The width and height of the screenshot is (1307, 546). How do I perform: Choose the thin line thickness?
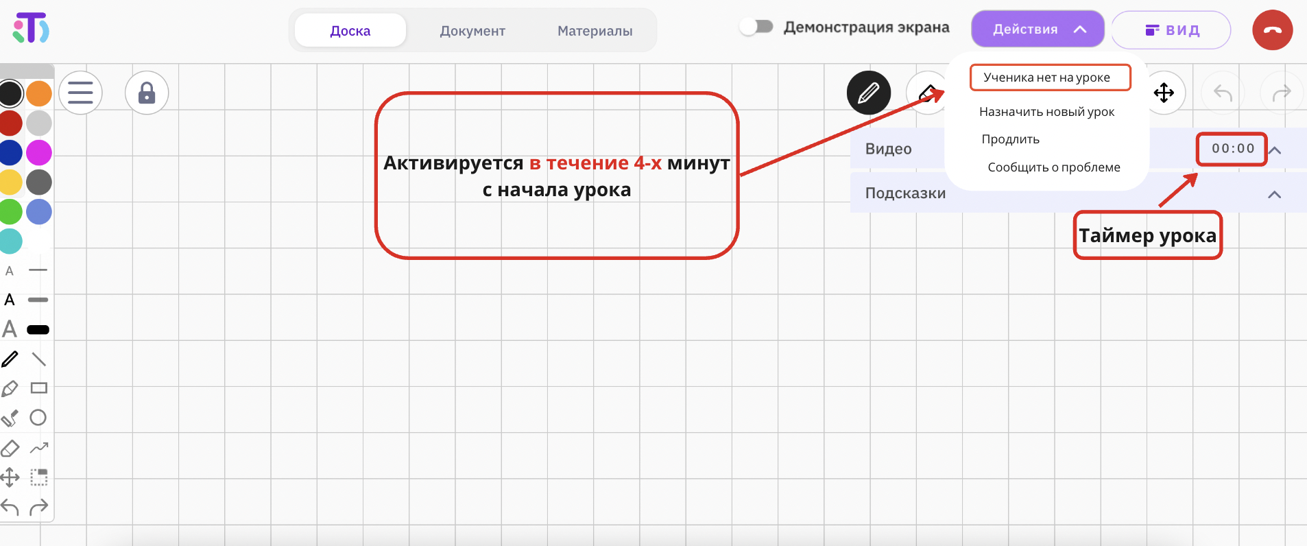[x=38, y=270]
